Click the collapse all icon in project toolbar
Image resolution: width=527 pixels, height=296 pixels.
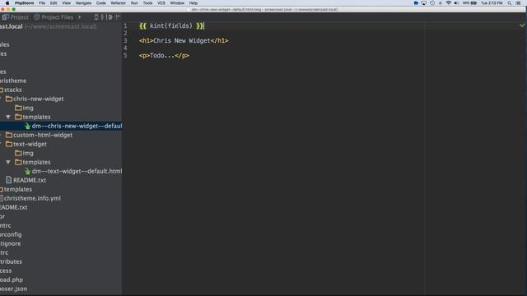click(x=102, y=16)
